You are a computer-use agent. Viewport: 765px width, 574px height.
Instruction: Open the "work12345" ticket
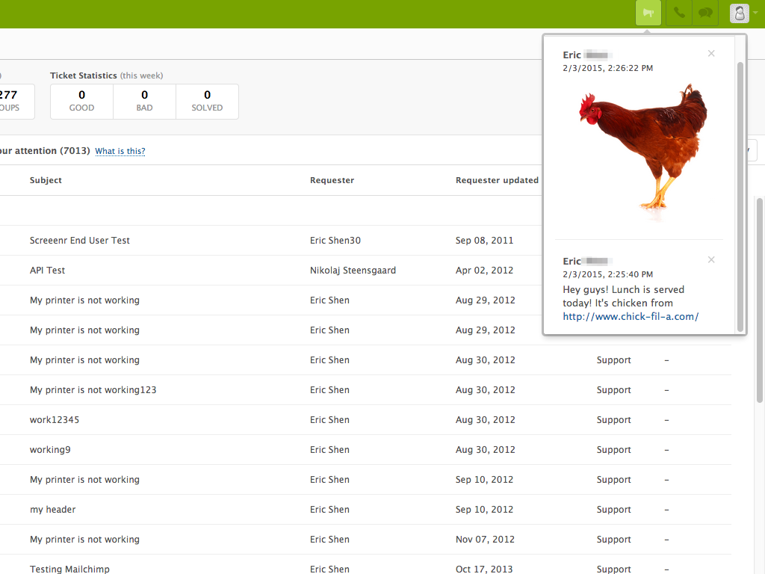(50, 419)
